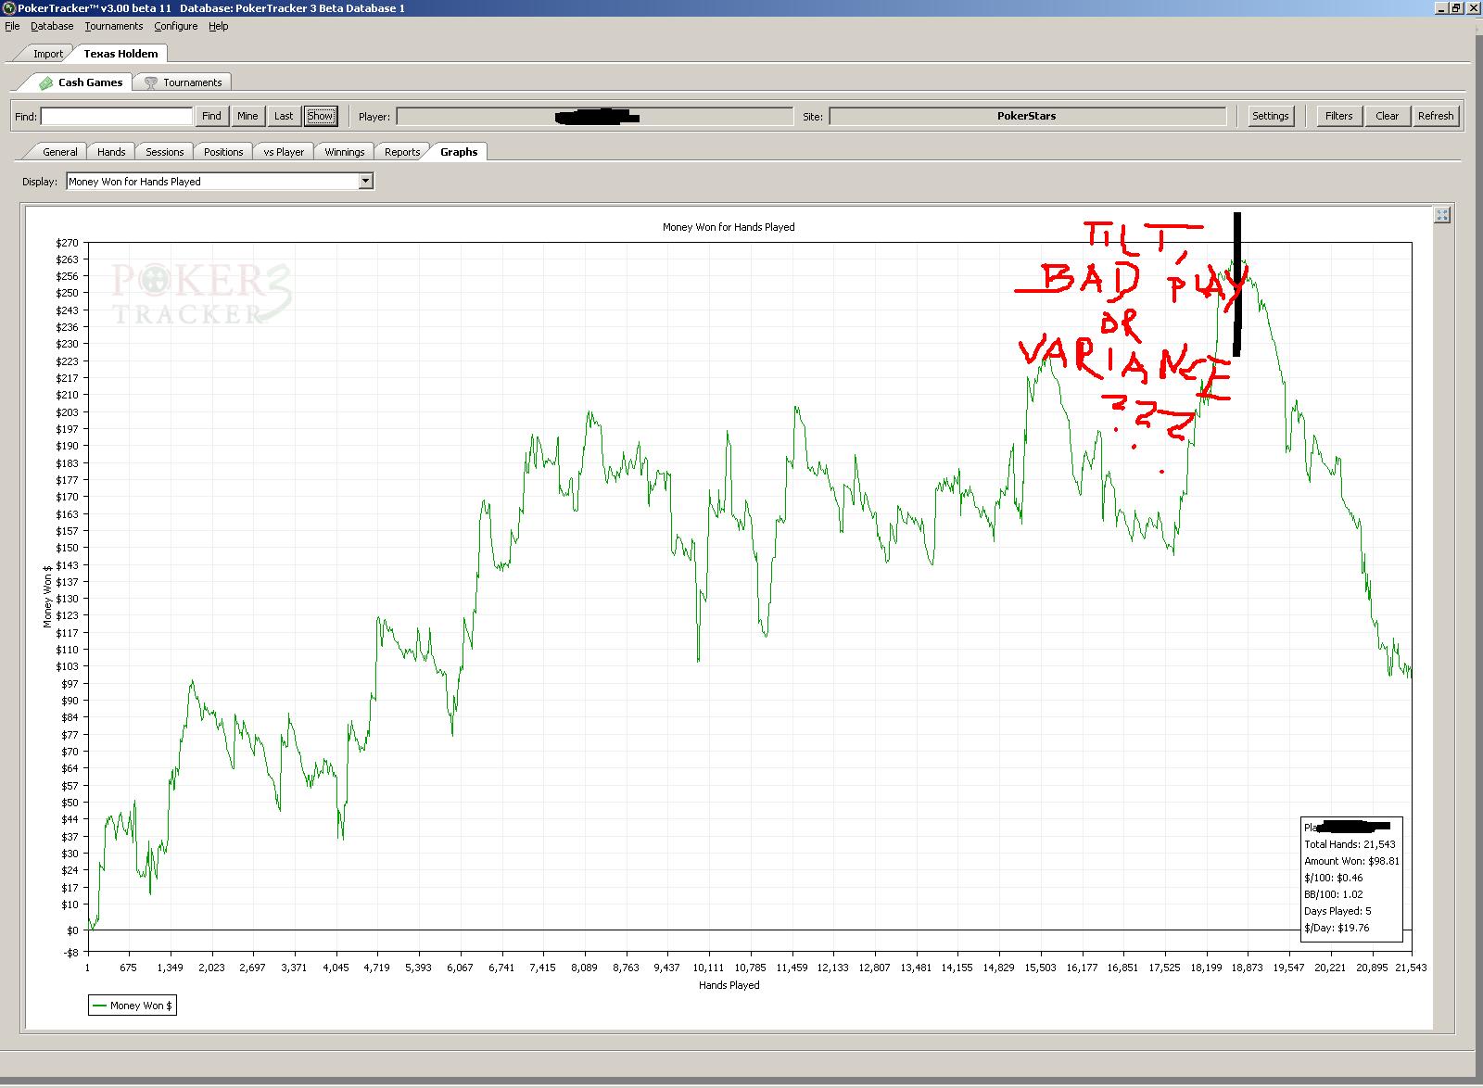Viewport: 1483px width, 1088px height.
Task: Click the PokerStars site field
Action: click(x=1027, y=116)
